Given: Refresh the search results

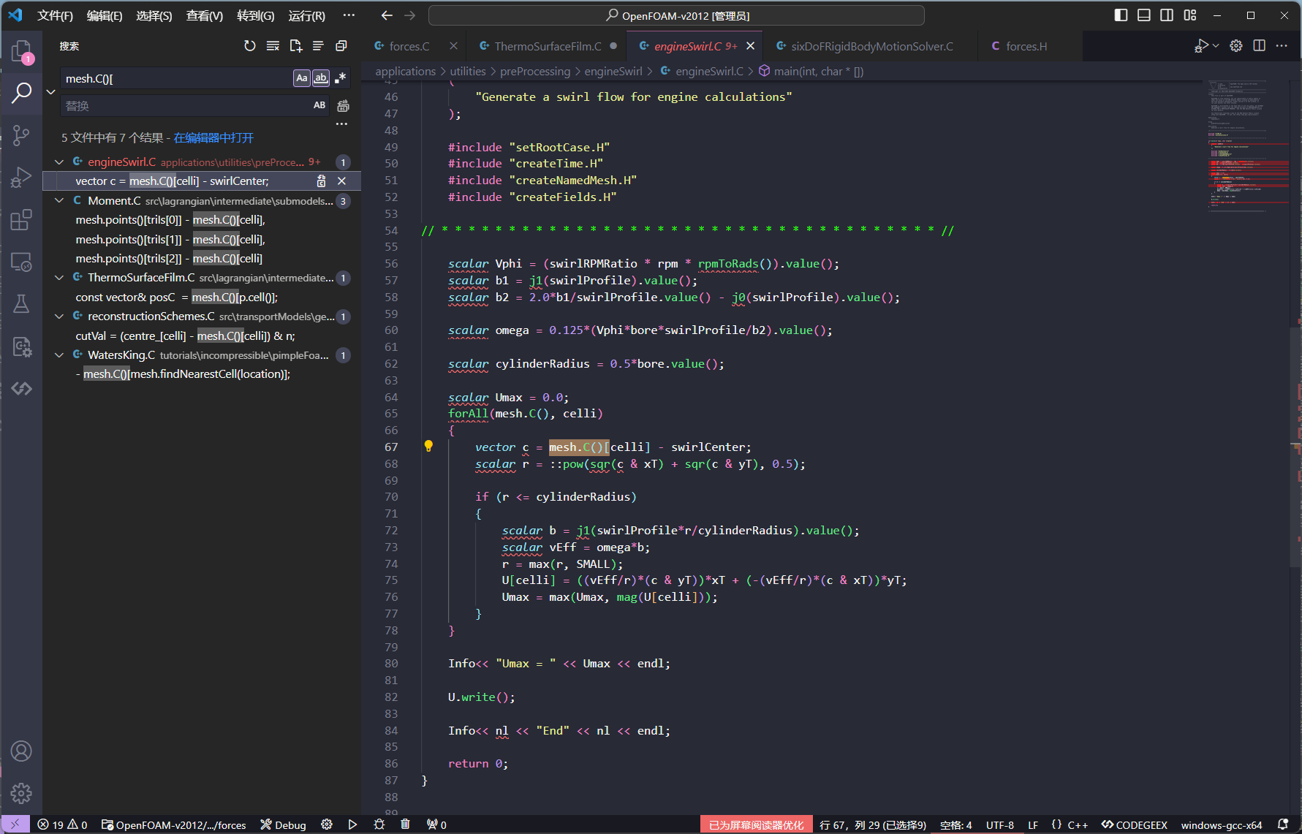Looking at the screenshot, I should click(x=250, y=46).
